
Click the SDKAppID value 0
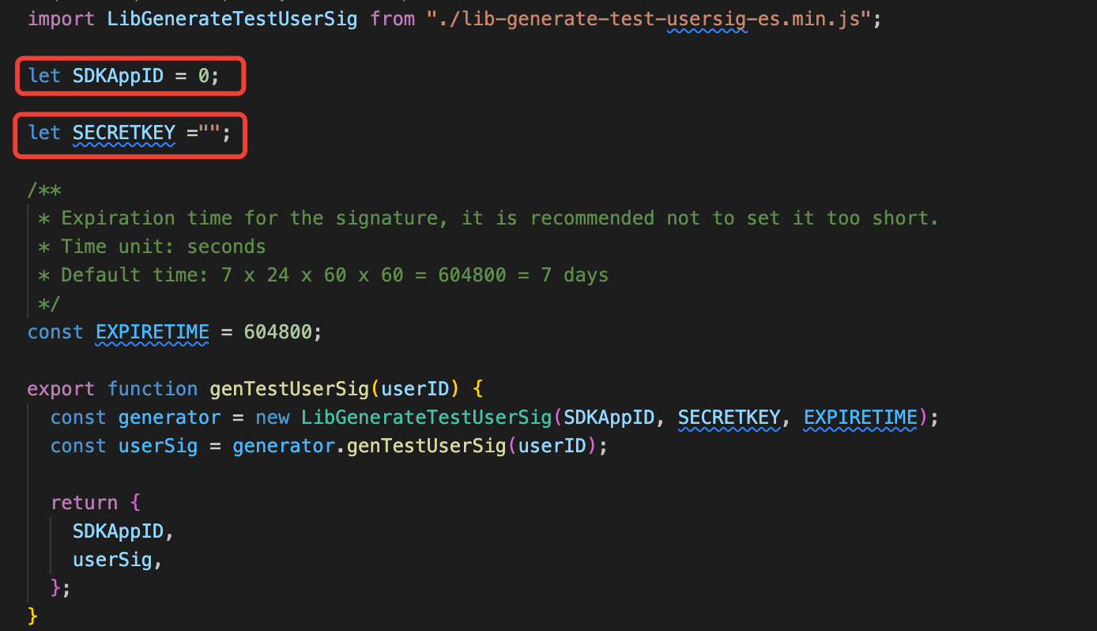pyautogui.click(x=204, y=76)
